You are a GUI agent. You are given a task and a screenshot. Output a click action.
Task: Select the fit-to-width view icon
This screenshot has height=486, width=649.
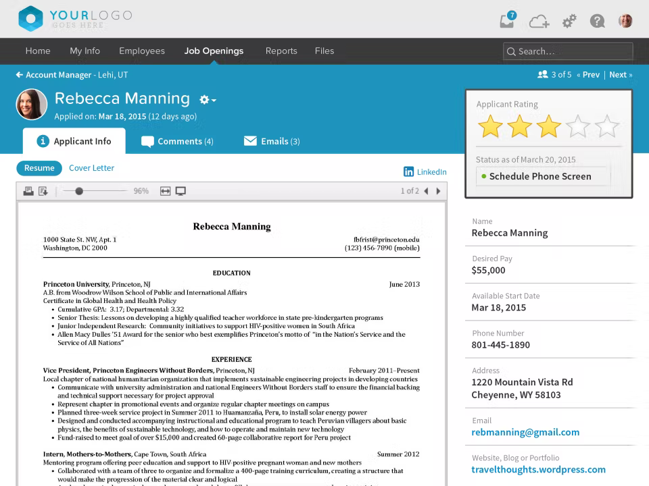click(164, 191)
